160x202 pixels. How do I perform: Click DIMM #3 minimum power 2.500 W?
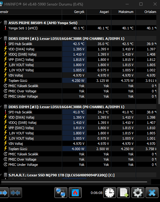103,149
